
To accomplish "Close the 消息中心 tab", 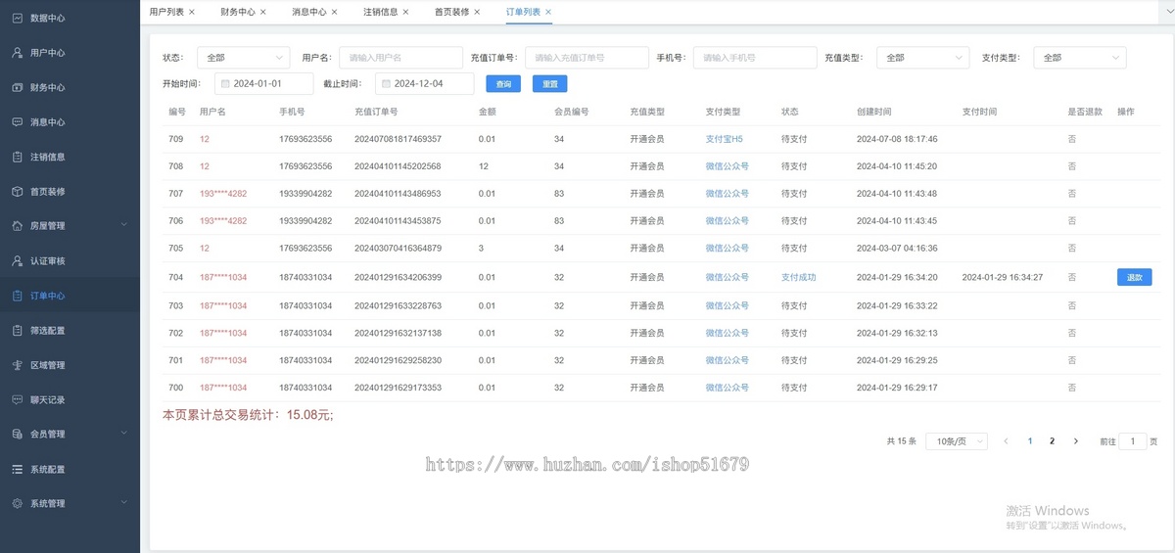I will pos(334,12).
